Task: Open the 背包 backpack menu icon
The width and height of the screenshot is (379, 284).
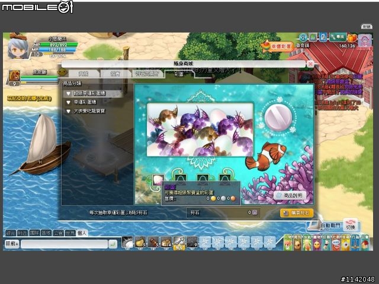Action: 297,243
